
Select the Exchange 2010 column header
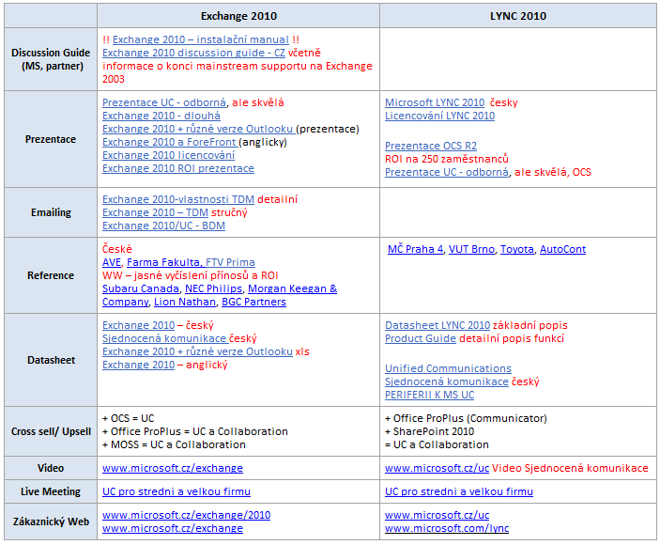point(238,16)
